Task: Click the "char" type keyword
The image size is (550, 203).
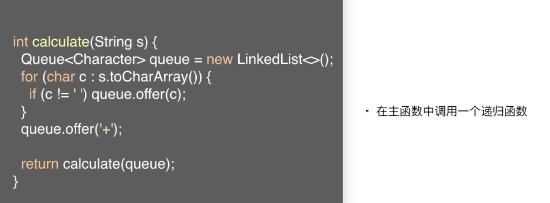Action: (61, 77)
